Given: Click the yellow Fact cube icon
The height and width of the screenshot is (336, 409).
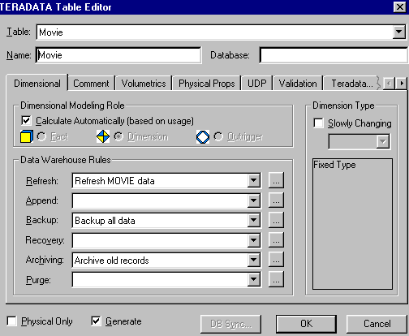Looking at the screenshot, I should tap(27, 136).
